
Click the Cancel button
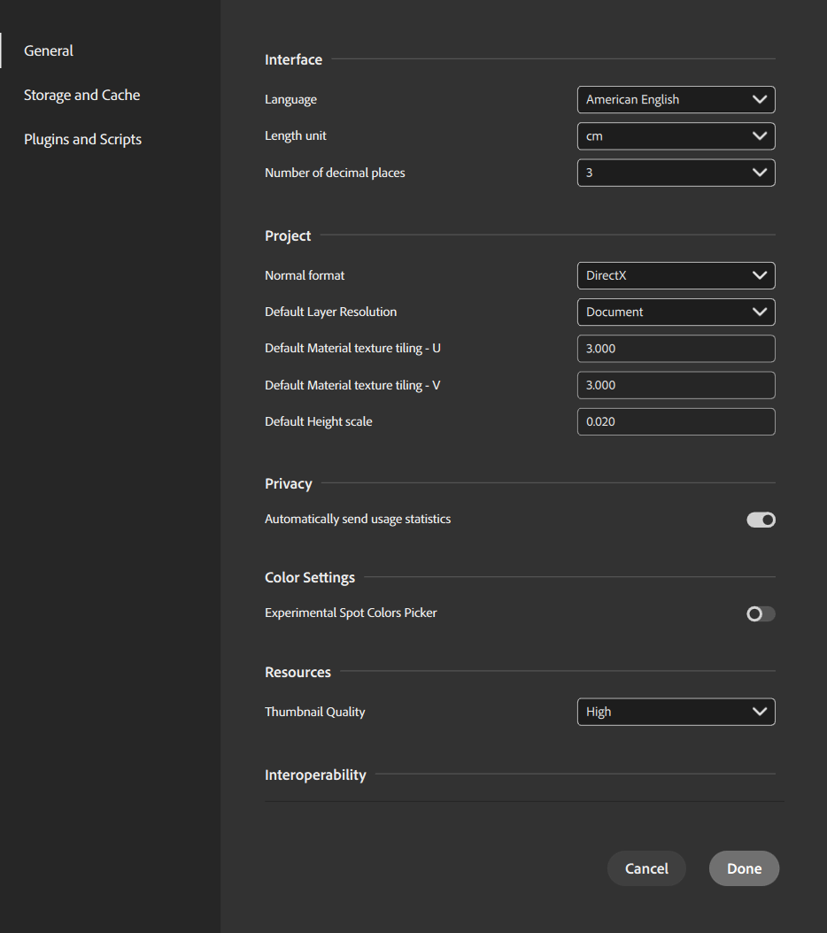click(646, 868)
